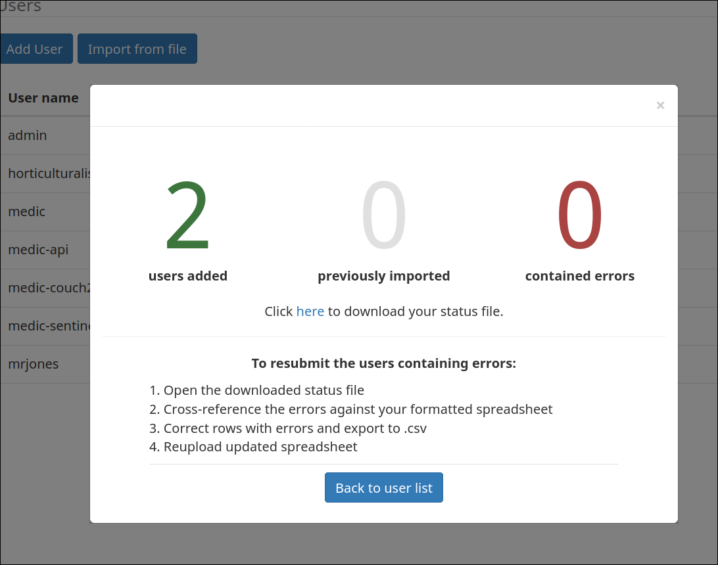Click the Back to user list button
Viewport: 718px width, 565px height.
point(384,487)
